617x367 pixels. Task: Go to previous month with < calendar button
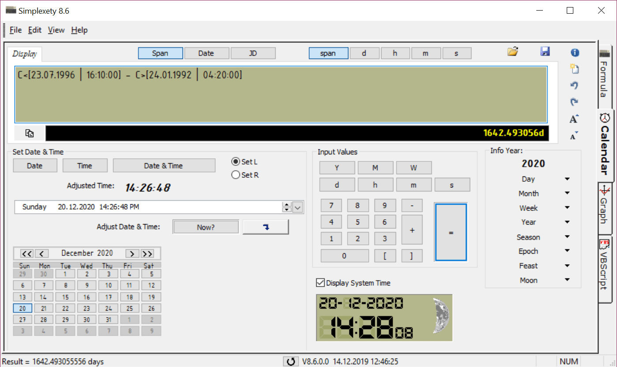coord(42,253)
